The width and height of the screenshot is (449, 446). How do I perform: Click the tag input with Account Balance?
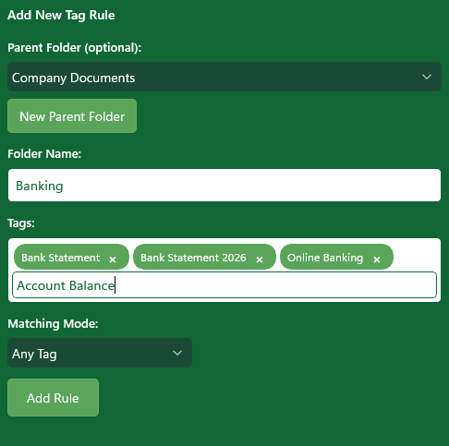(224, 285)
